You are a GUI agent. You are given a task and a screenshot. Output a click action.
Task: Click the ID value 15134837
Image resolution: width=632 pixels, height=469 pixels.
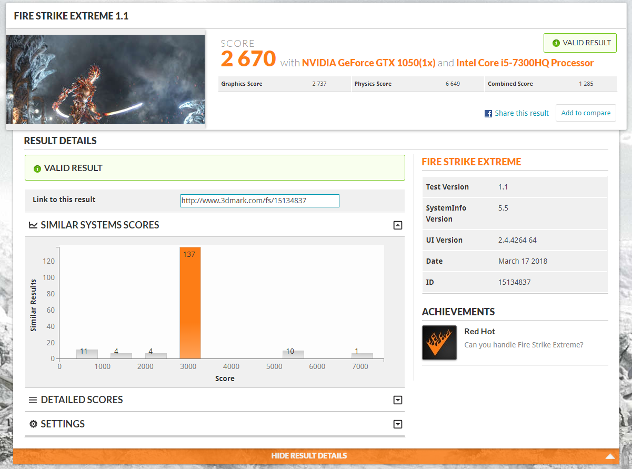pos(514,282)
